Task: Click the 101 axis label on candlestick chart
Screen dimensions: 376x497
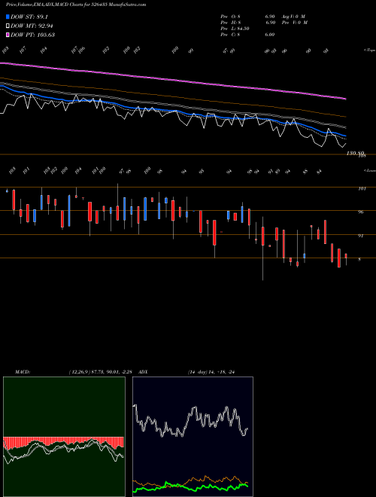Action: pyautogui.click(x=362, y=188)
